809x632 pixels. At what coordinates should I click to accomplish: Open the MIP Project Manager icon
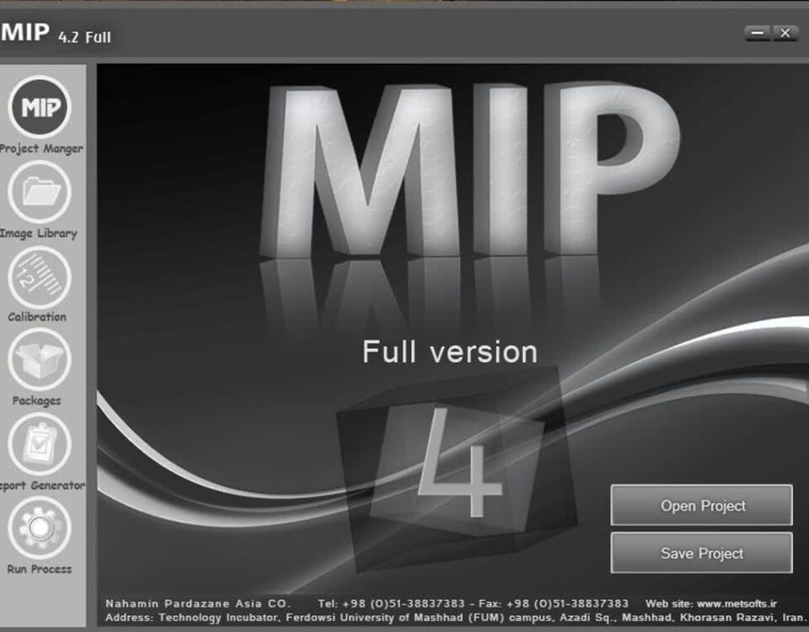click(x=40, y=107)
